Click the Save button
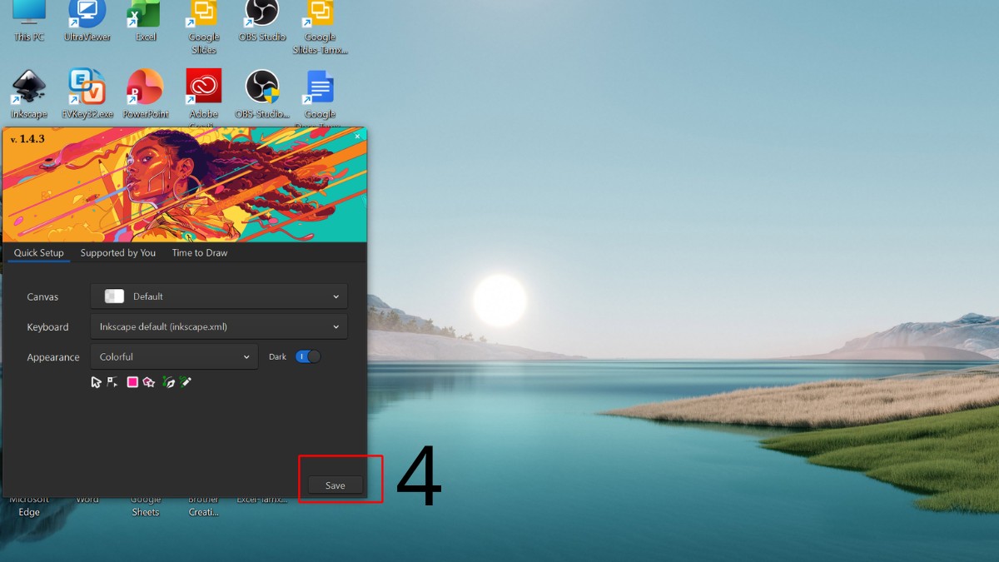The image size is (999, 562). pos(335,485)
